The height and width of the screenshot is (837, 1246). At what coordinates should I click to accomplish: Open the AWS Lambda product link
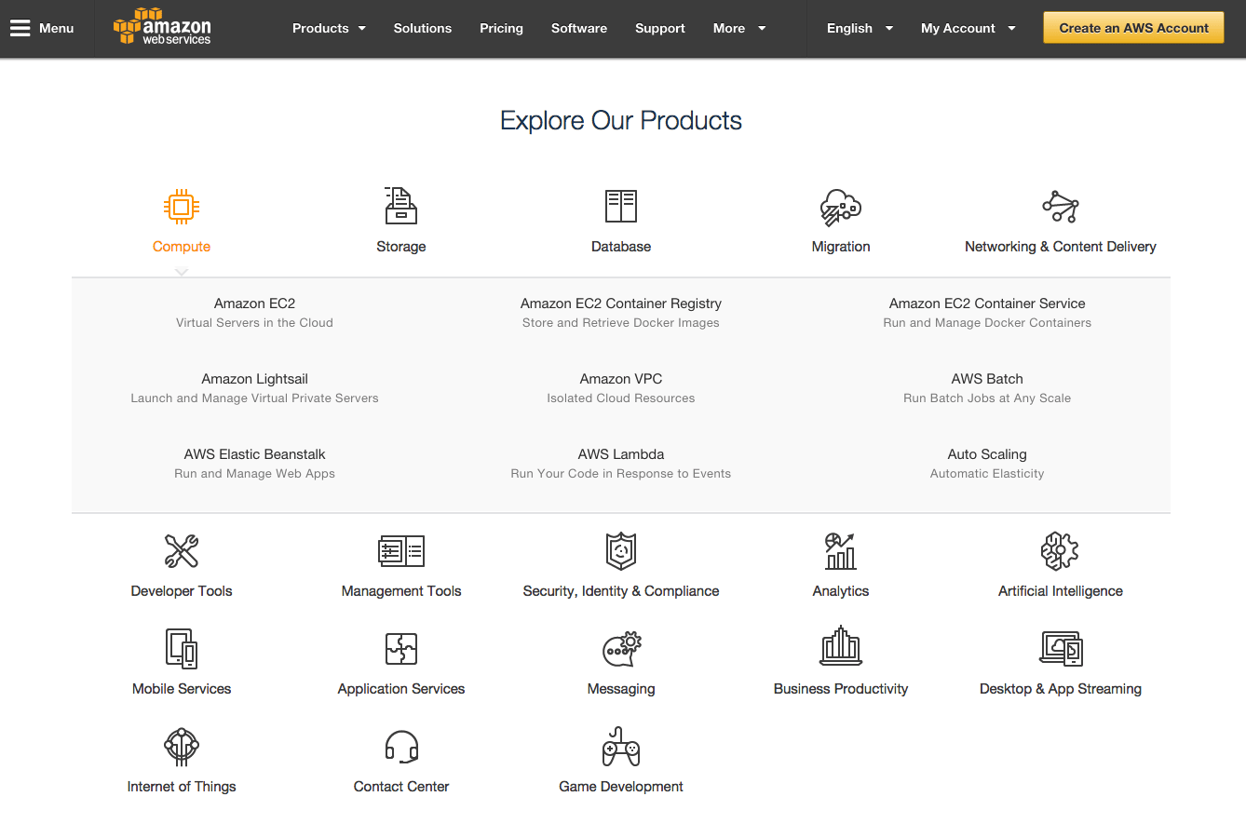tap(621, 454)
